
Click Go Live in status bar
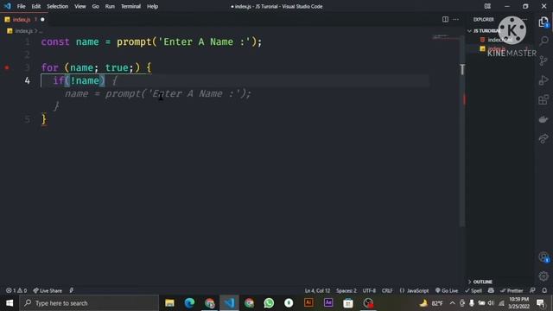(x=447, y=290)
